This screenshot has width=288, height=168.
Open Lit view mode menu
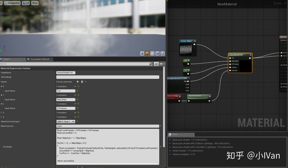pos(26,3)
